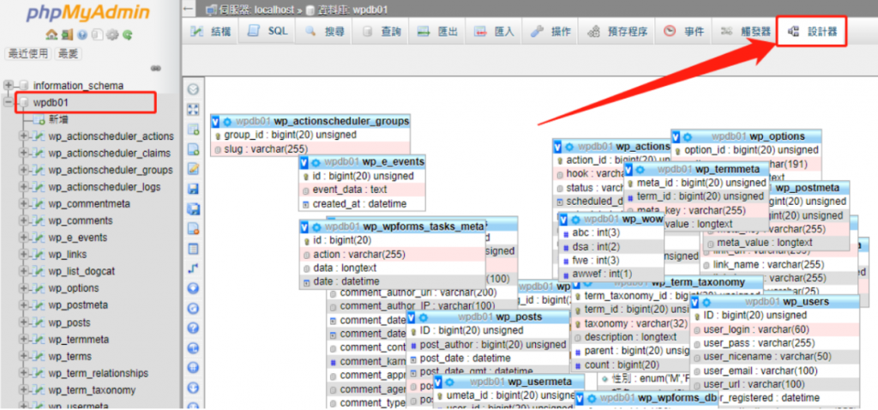Select 'event_data : text' column row
The image size is (878, 410).
(363, 190)
